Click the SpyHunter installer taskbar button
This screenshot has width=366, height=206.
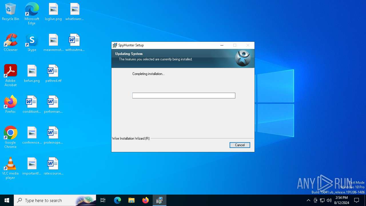[x=160, y=200]
